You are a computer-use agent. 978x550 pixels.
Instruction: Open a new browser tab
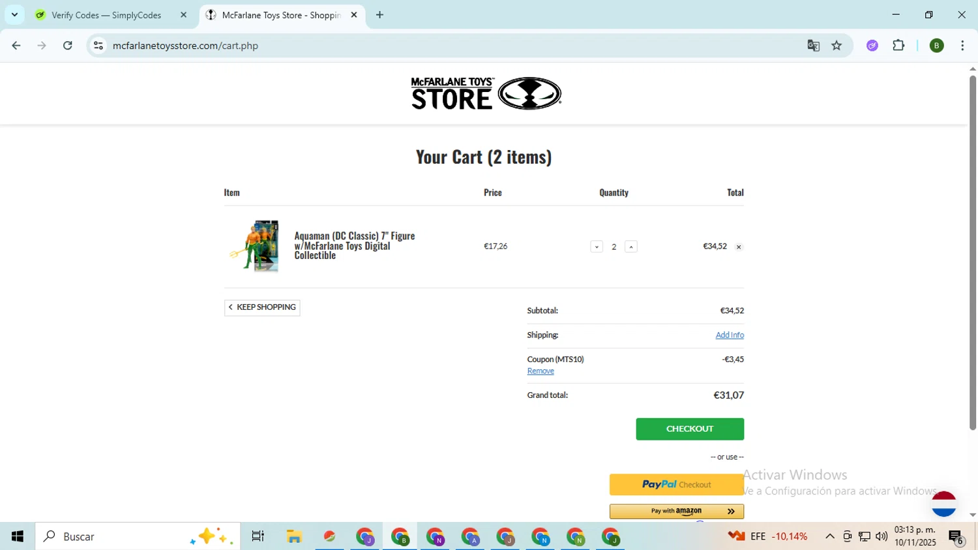click(380, 15)
